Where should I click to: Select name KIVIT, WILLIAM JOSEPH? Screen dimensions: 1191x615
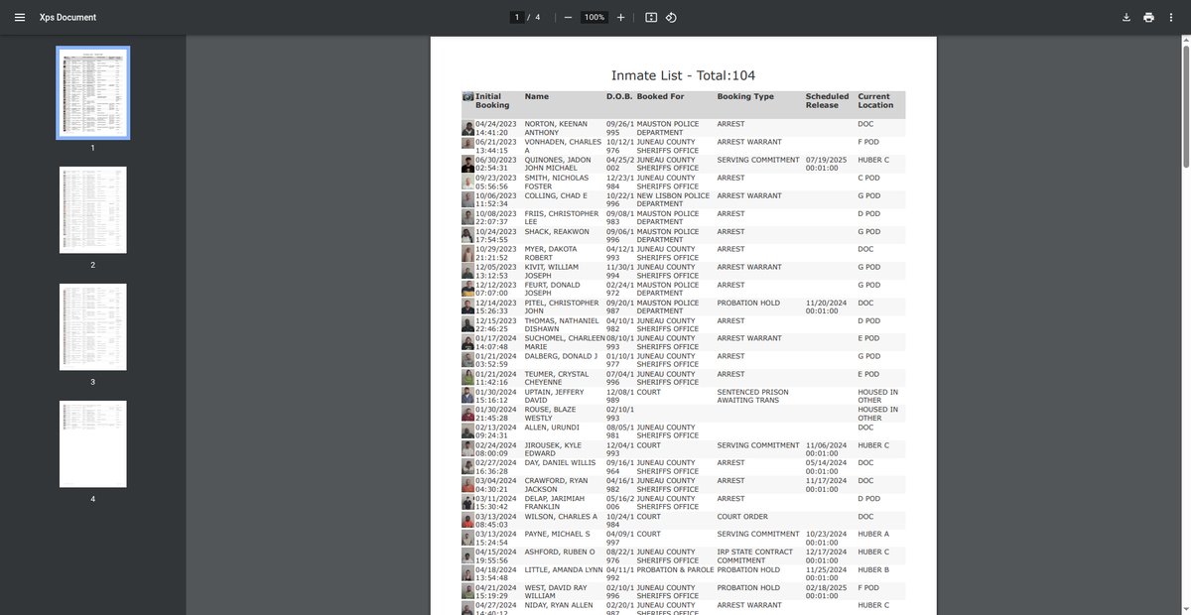(x=552, y=271)
